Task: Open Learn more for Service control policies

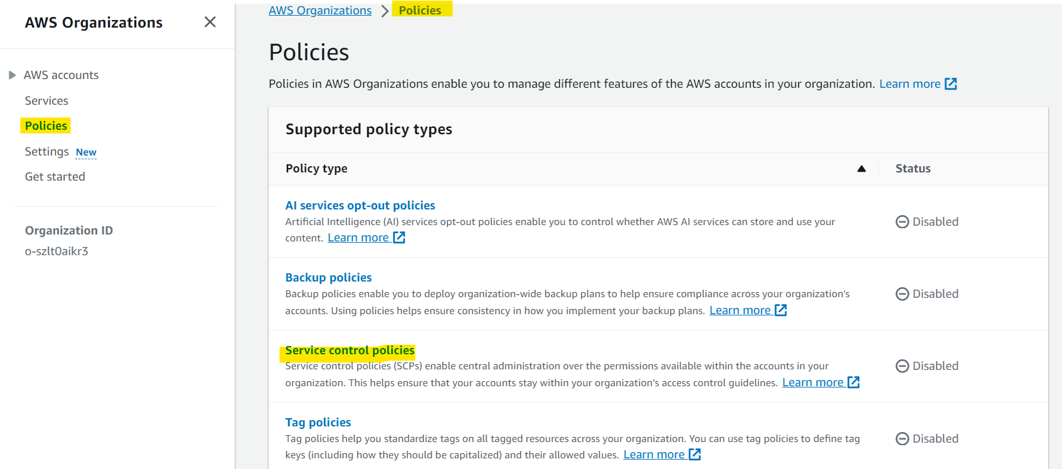Action: pos(813,382)
